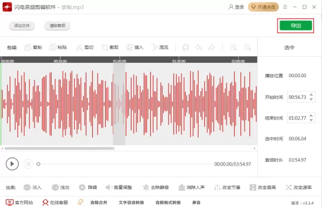The image size is (322, 208).
Task: Click the green 导出 export button
Action: 296,26
